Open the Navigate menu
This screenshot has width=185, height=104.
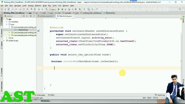coord(18,6)
